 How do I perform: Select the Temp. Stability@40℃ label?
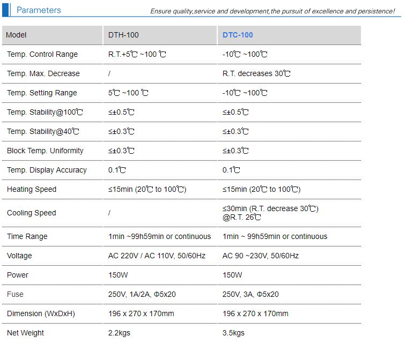[x=43, y=131]
